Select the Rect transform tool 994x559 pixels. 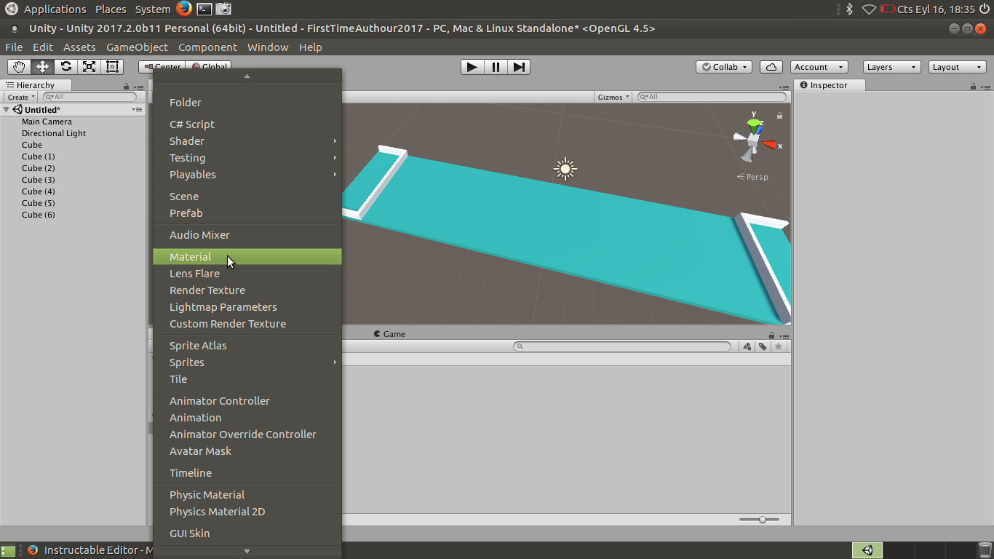[112, 67]
